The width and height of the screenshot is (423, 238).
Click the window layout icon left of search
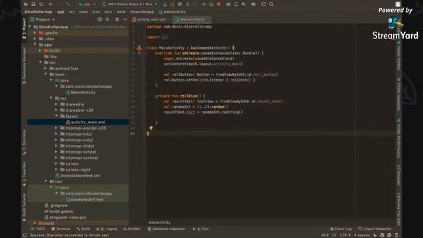coord(263,5)
